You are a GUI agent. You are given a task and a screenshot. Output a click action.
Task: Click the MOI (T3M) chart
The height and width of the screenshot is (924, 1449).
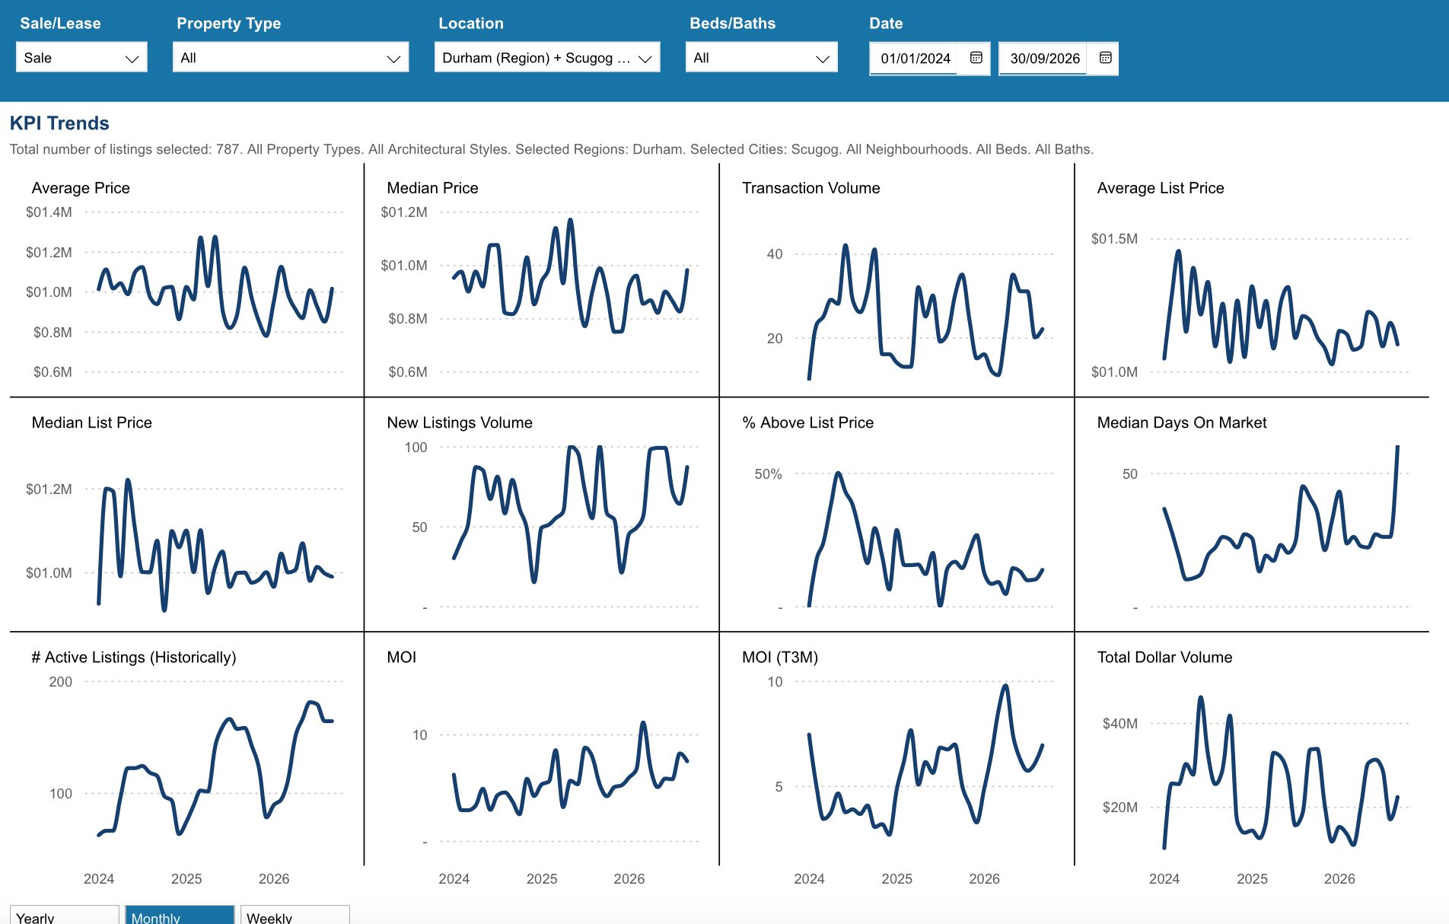(896, 750)
